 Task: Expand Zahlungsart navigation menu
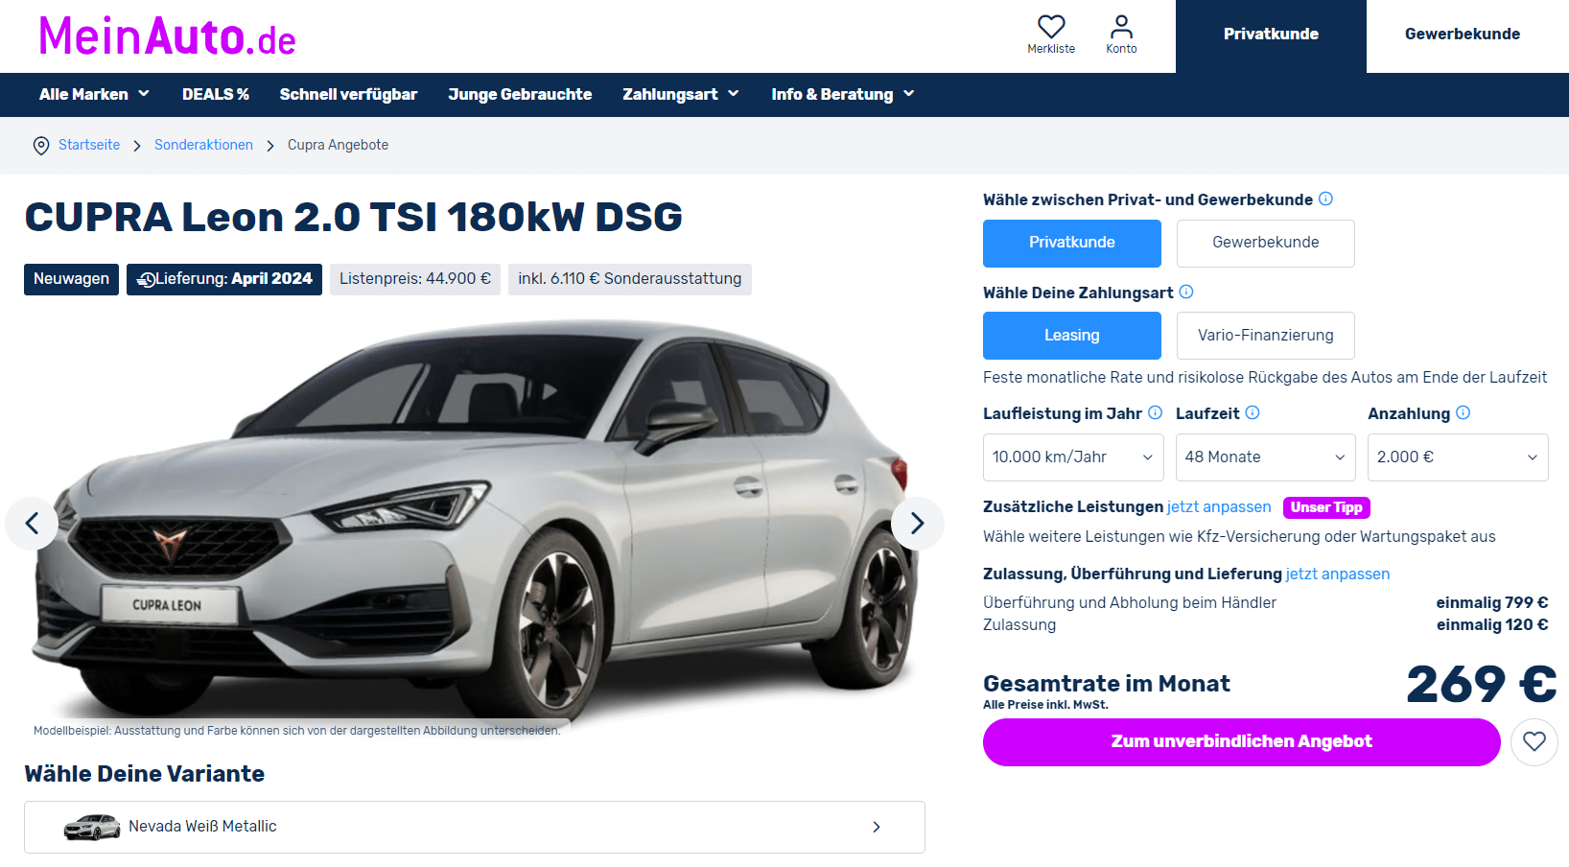click(681, 94)
